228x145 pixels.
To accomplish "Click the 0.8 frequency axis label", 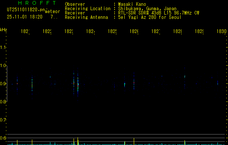I will [3, 102].
